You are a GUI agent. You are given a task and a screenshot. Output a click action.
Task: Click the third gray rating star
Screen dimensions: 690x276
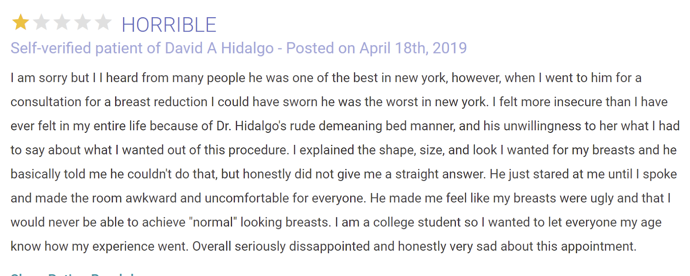[x=62, y=22]
